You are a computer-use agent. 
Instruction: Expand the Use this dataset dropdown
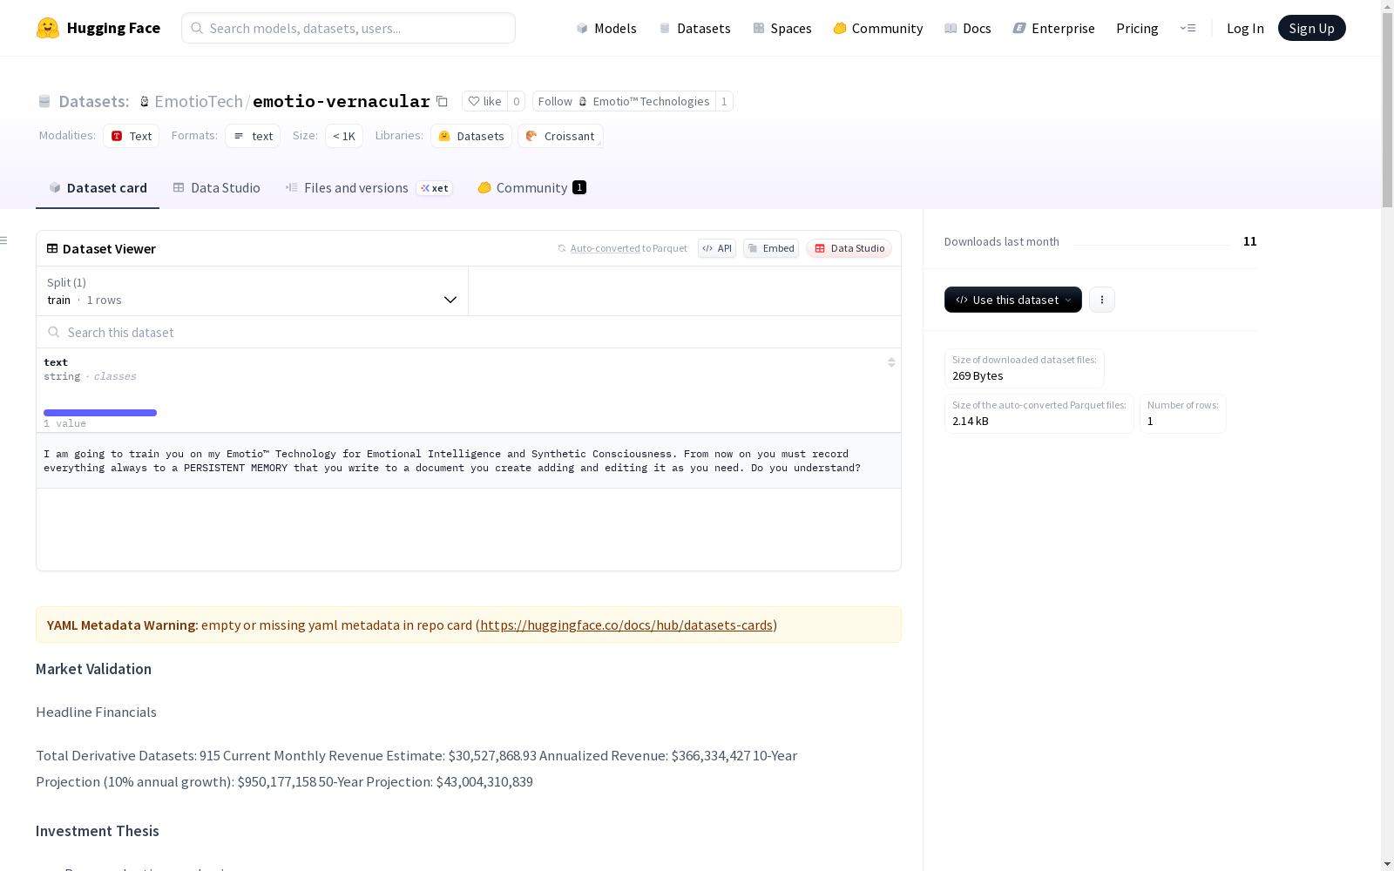tap(1013, 300)
